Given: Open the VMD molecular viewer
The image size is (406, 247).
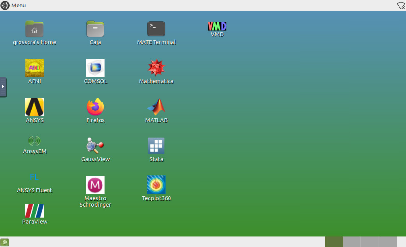Looking at the screenshot, I should [x=217, y=26].
